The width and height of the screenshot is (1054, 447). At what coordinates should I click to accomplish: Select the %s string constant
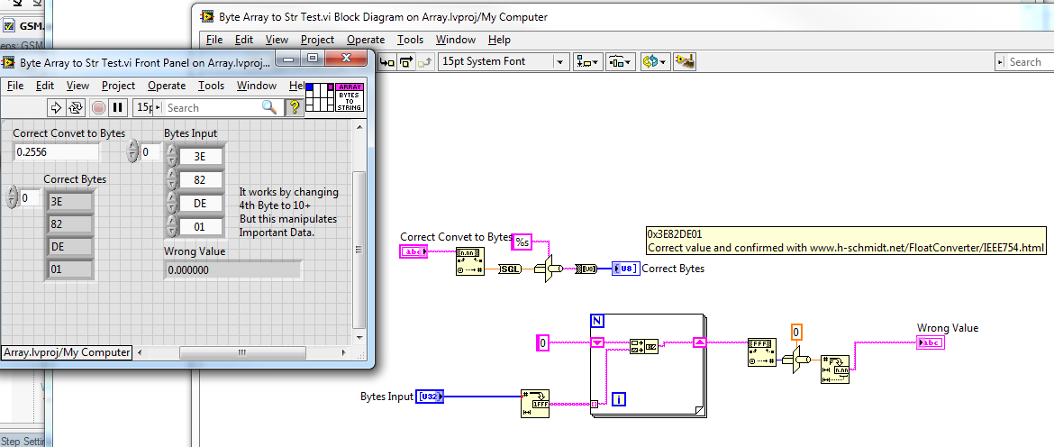522,242
